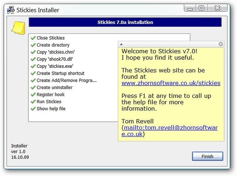This screenshot has height=176, width=237.
Task: Click the checkmark next to Run Stickies
Action: (33, 102)
